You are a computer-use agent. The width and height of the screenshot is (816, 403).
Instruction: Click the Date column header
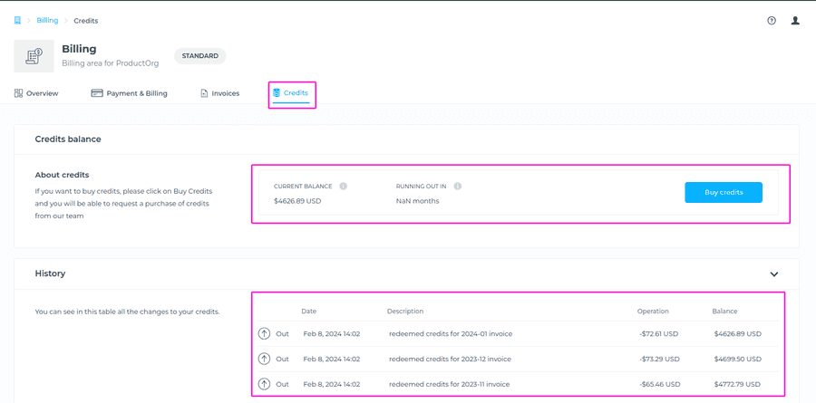point(308,311)
